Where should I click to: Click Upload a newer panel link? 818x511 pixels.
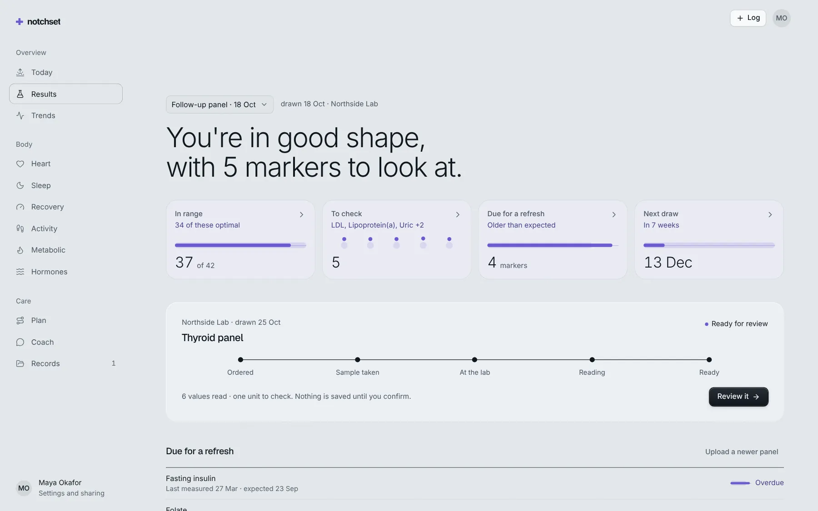[742, 451]
